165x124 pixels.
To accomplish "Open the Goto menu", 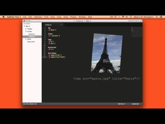I will pyautogui.click(x=59, y=17).
